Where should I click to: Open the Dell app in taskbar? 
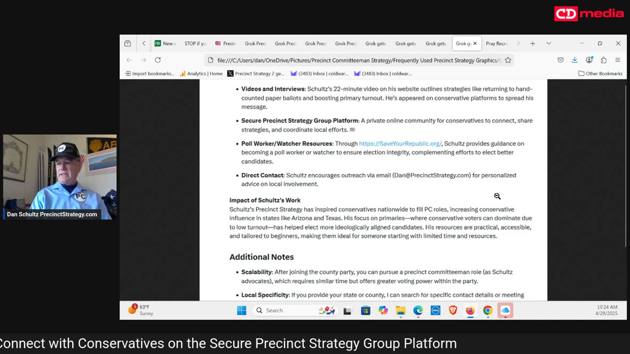(436, 310)
